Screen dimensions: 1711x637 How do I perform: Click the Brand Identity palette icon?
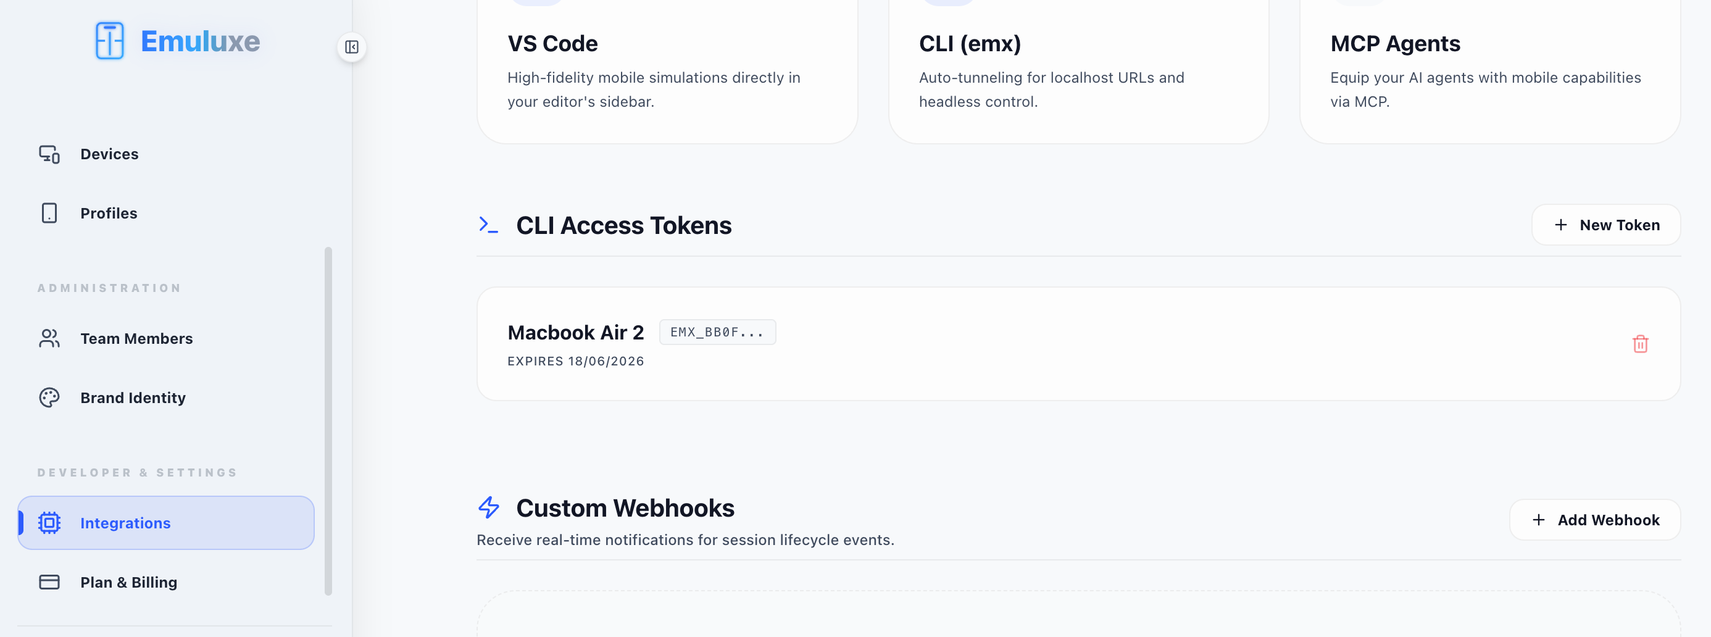click(x=49, y=398)
